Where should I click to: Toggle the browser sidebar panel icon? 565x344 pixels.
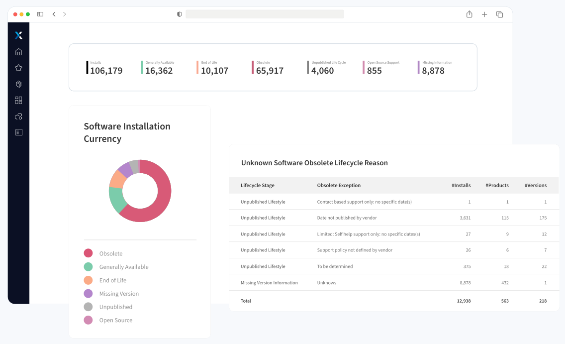[40, 14]
